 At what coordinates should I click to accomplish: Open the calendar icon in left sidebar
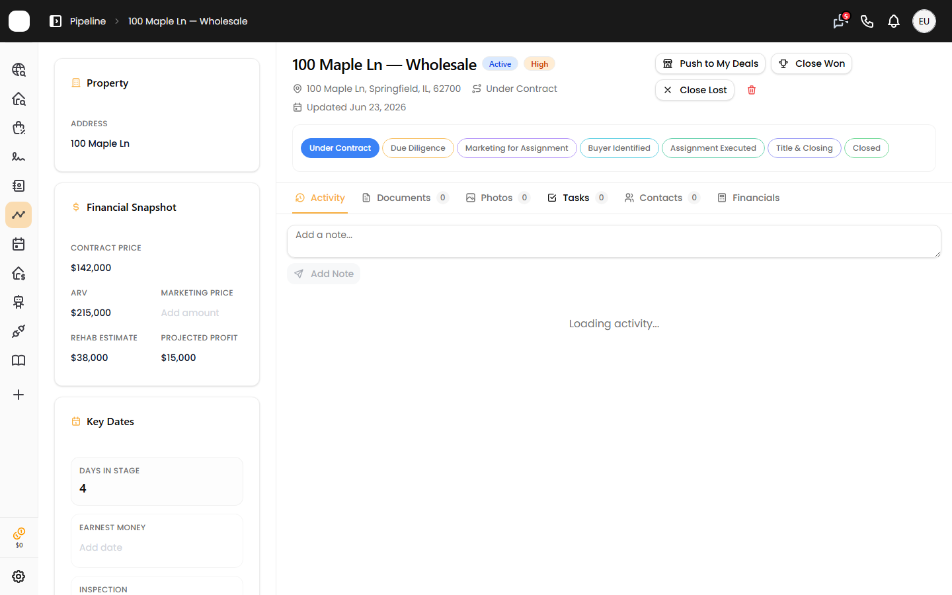pos(19,244)
